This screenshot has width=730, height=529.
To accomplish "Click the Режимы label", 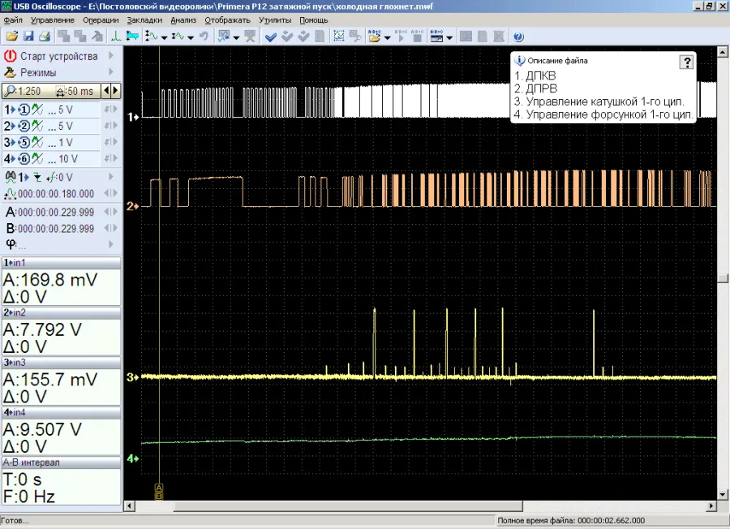I will (38, 73).
